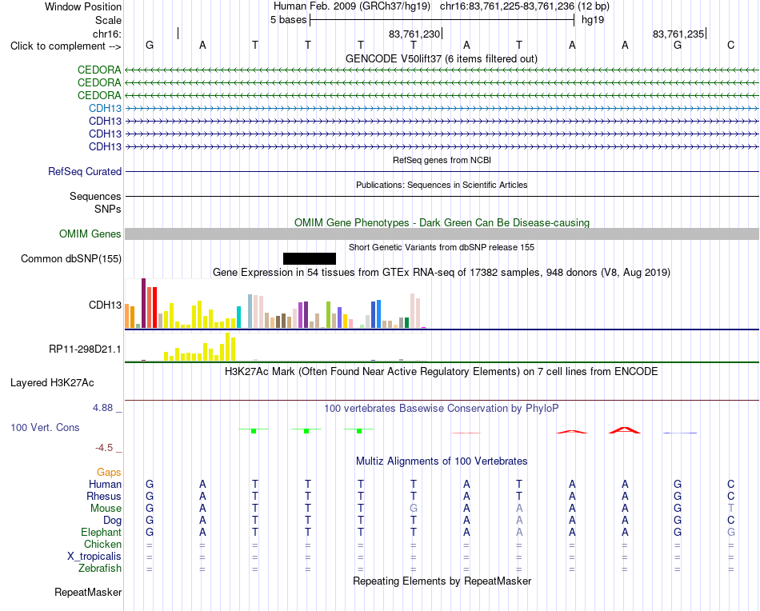Click the Human species label

click(105, 484)
